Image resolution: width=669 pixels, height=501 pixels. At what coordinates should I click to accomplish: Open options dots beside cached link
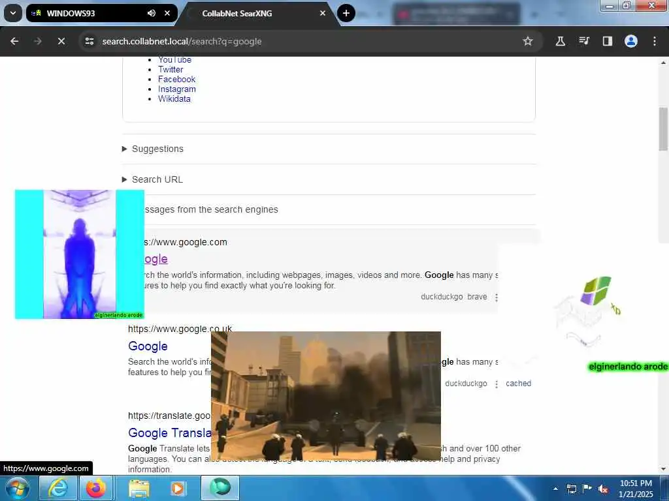pyautogui.click(x=497, y=384)
